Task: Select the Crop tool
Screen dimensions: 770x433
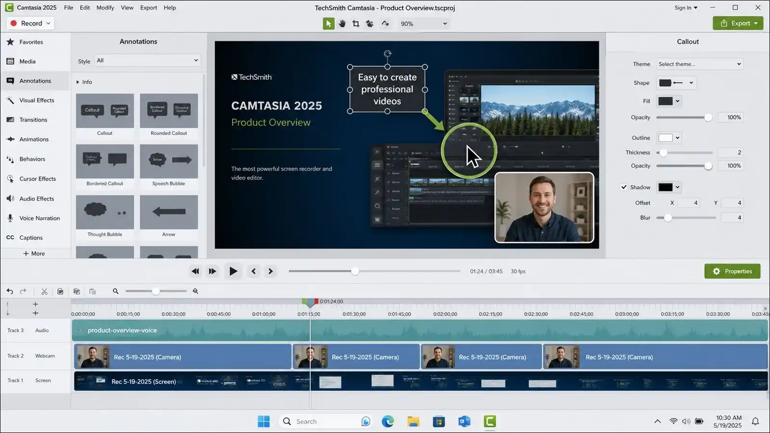Action: coord(356,24)
